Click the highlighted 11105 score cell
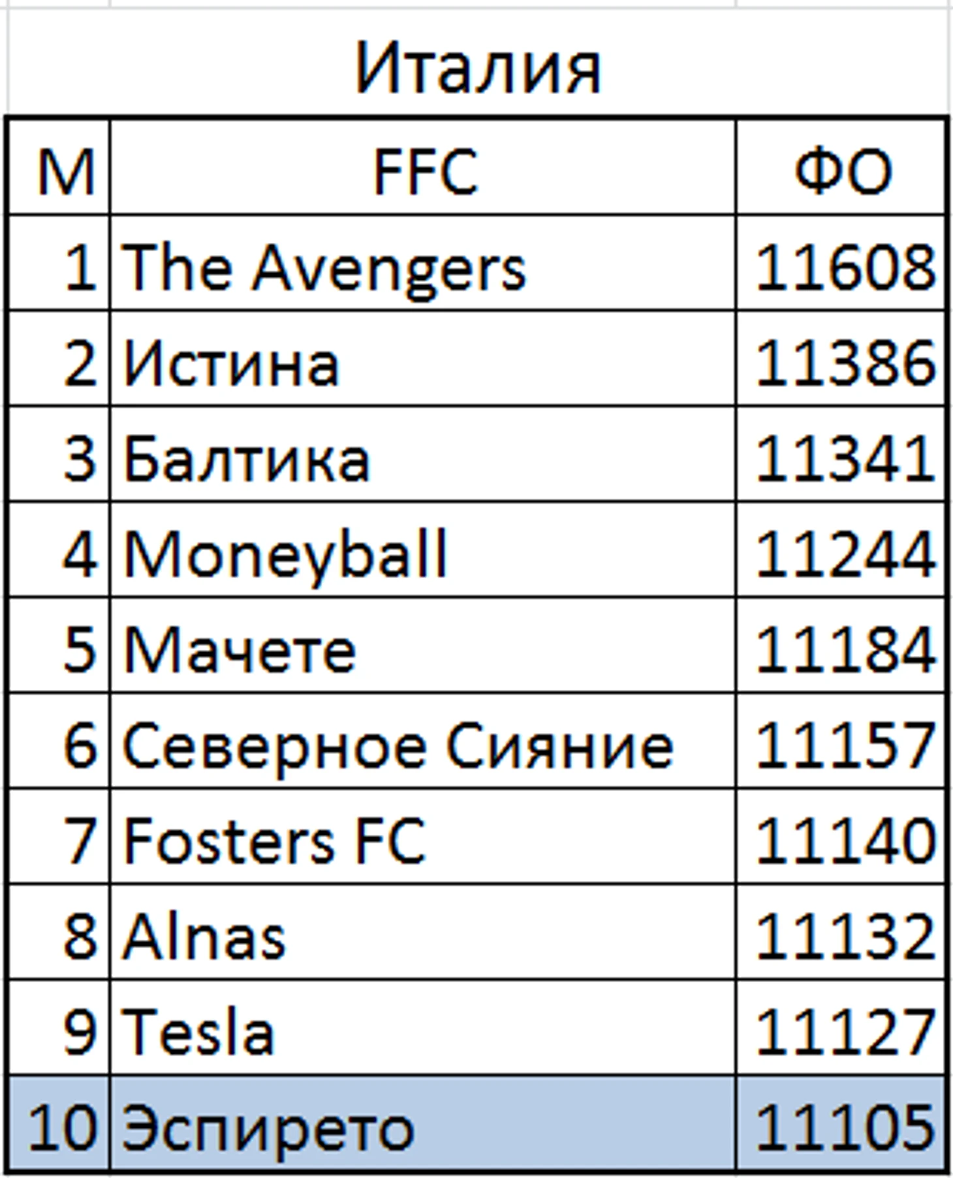 click(841, 1123)
